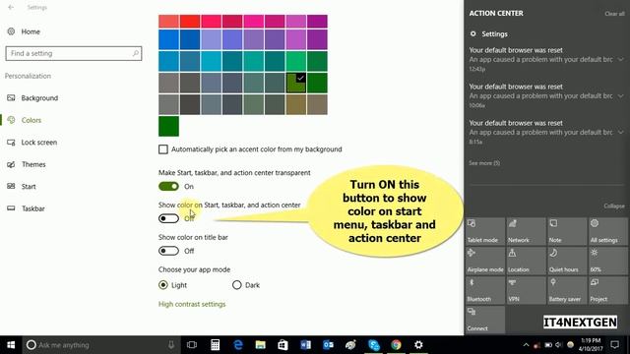Open the Store app on the taskbar
Screen dimensions: 630x354
(283, 345)
